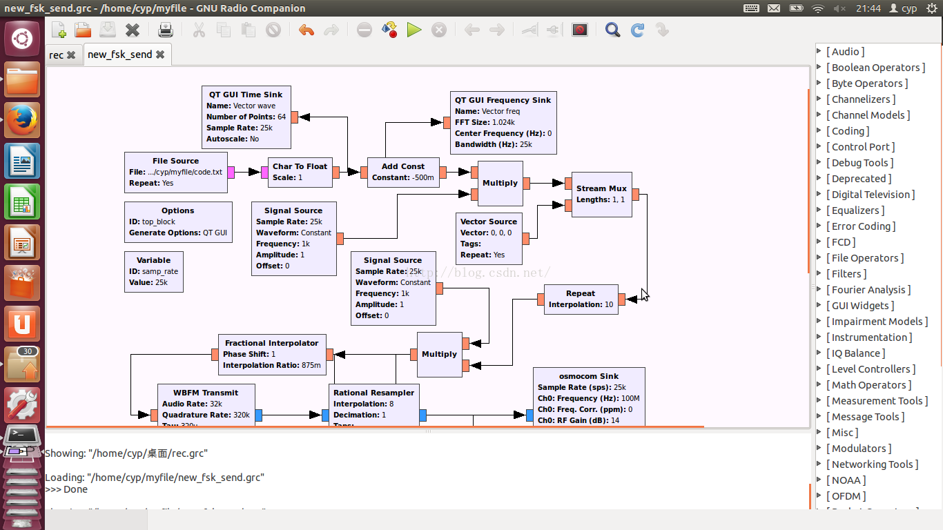Expand the Coding category
Viewport: 943px width, 530px height.
pyautogui.click(x=819, y=130)
